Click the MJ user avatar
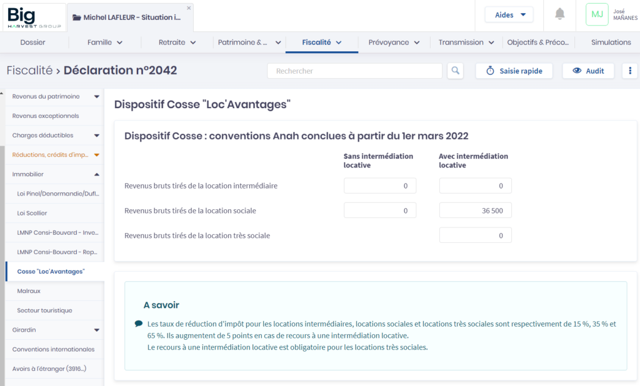The image size is (640, 386). pos(597,14)
